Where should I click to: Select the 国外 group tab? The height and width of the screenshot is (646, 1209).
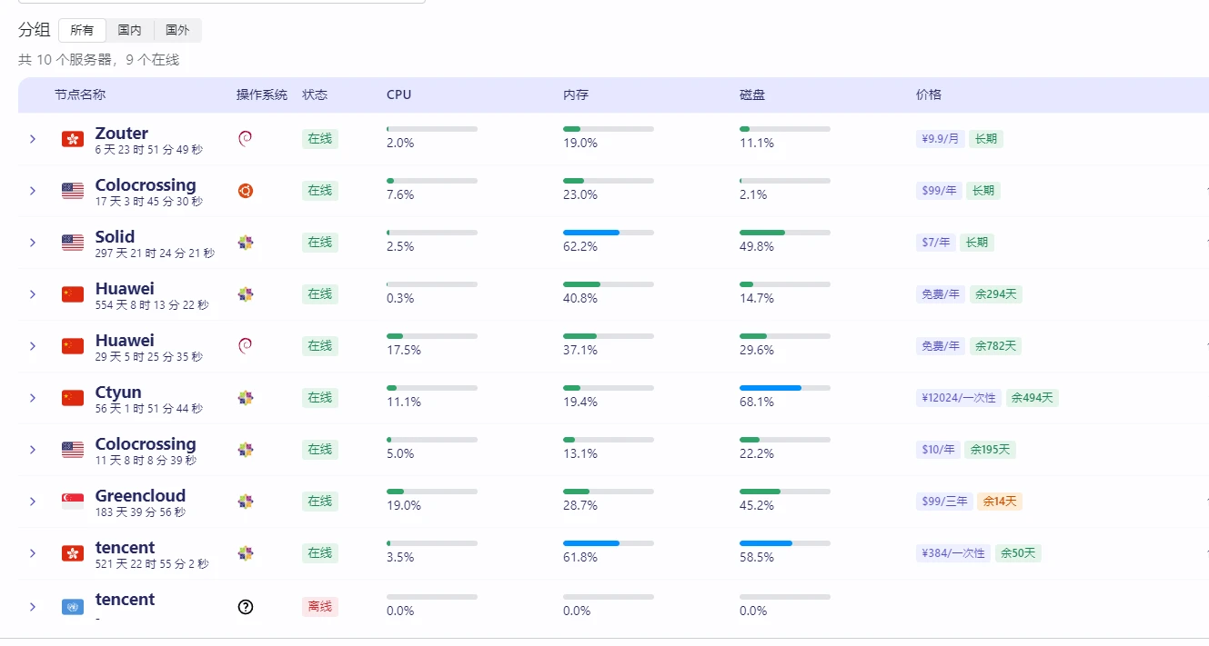pos(177,30)
